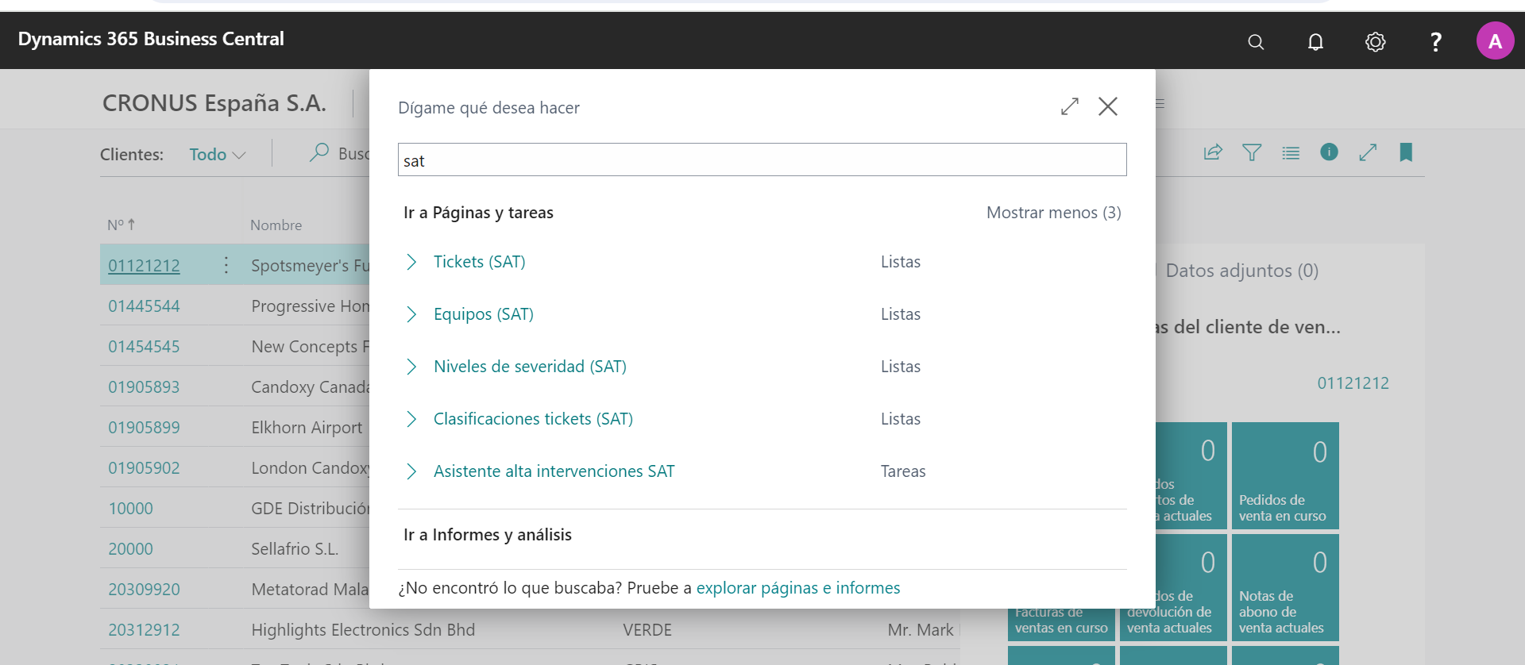Open the help question mark
This screenshot has width=1525, height=665.
point(1435,41)
